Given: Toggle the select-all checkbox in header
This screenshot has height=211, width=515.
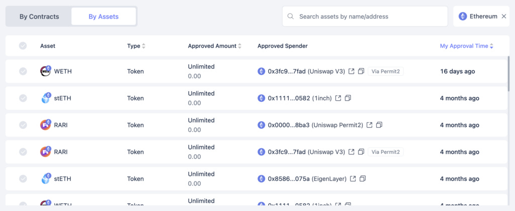Looking at the screenshot, I should (23, 46).
